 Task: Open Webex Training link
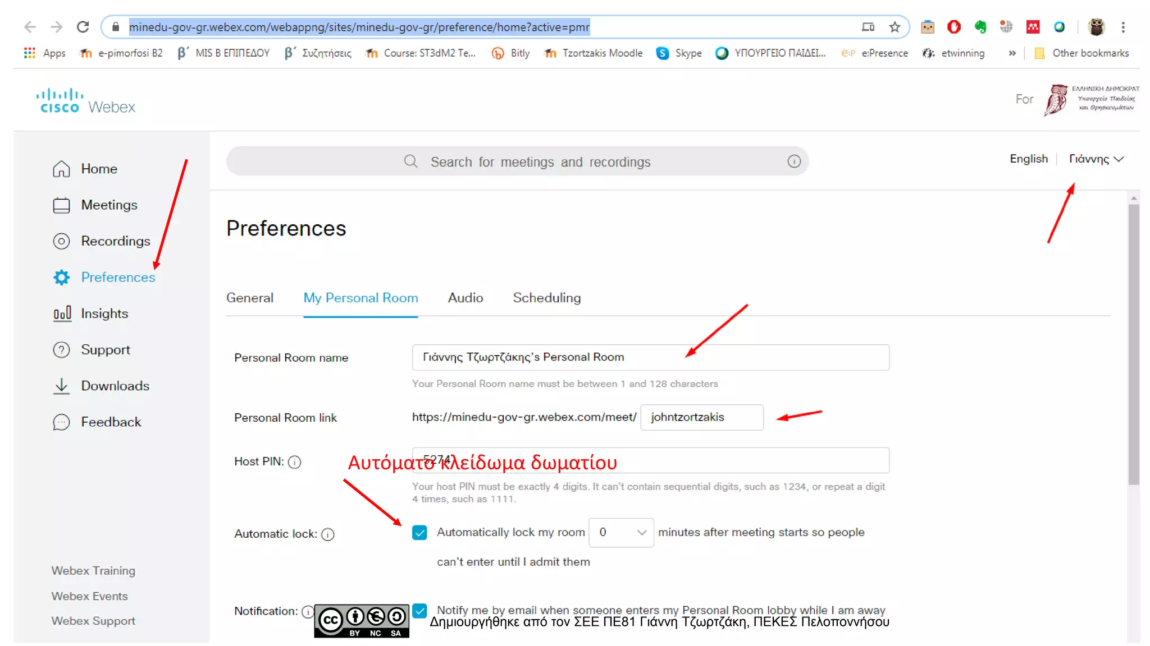pos(93,571)
